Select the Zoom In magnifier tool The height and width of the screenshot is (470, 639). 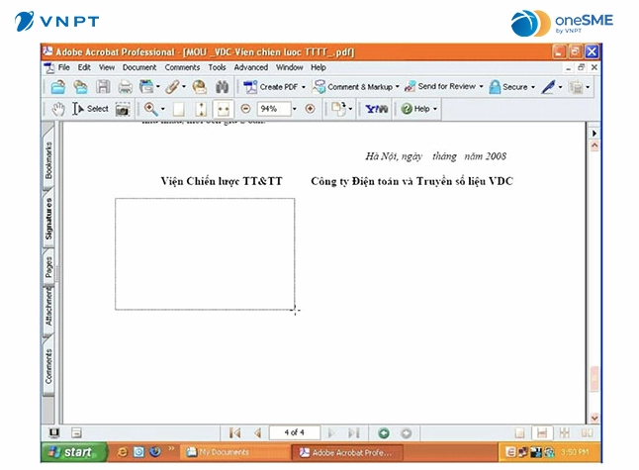point(150,109)
